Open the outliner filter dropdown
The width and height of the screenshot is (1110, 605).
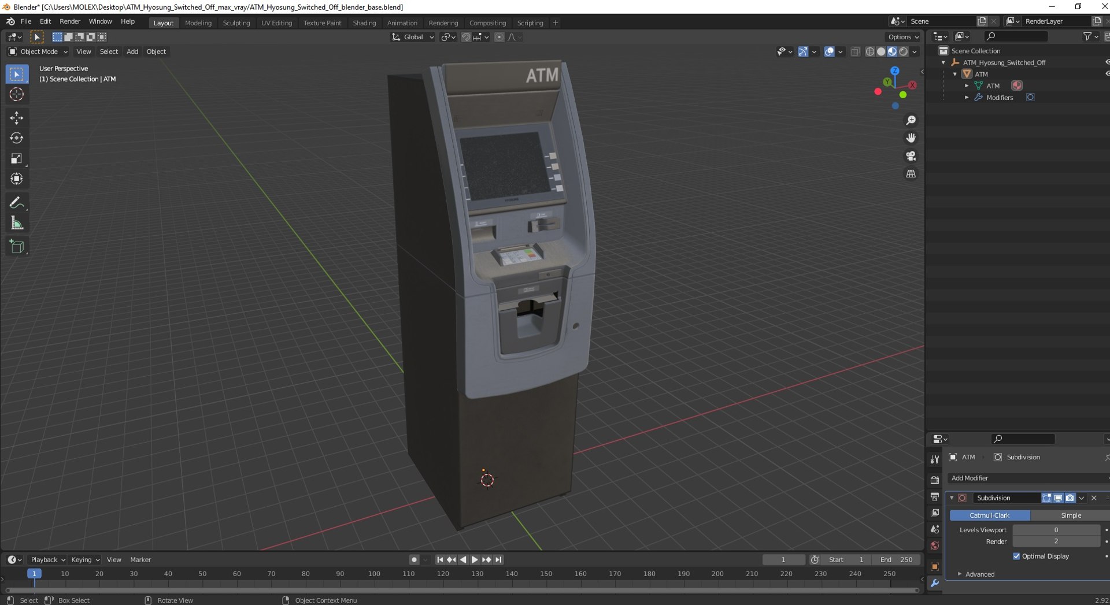pos(1090,36)
